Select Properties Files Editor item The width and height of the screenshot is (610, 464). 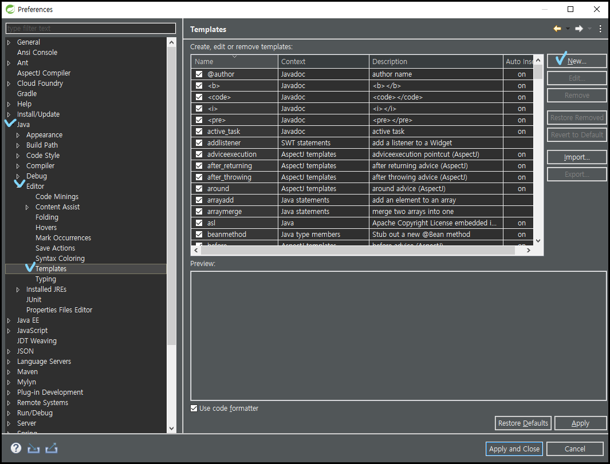click(59, 310)
